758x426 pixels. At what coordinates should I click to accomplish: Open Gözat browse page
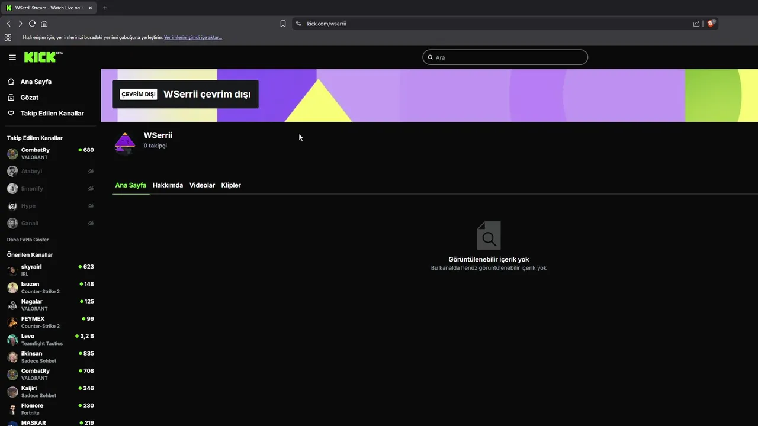tap(30, 98)
